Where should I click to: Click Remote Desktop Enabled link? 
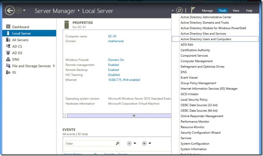click(x=113, y=70)
